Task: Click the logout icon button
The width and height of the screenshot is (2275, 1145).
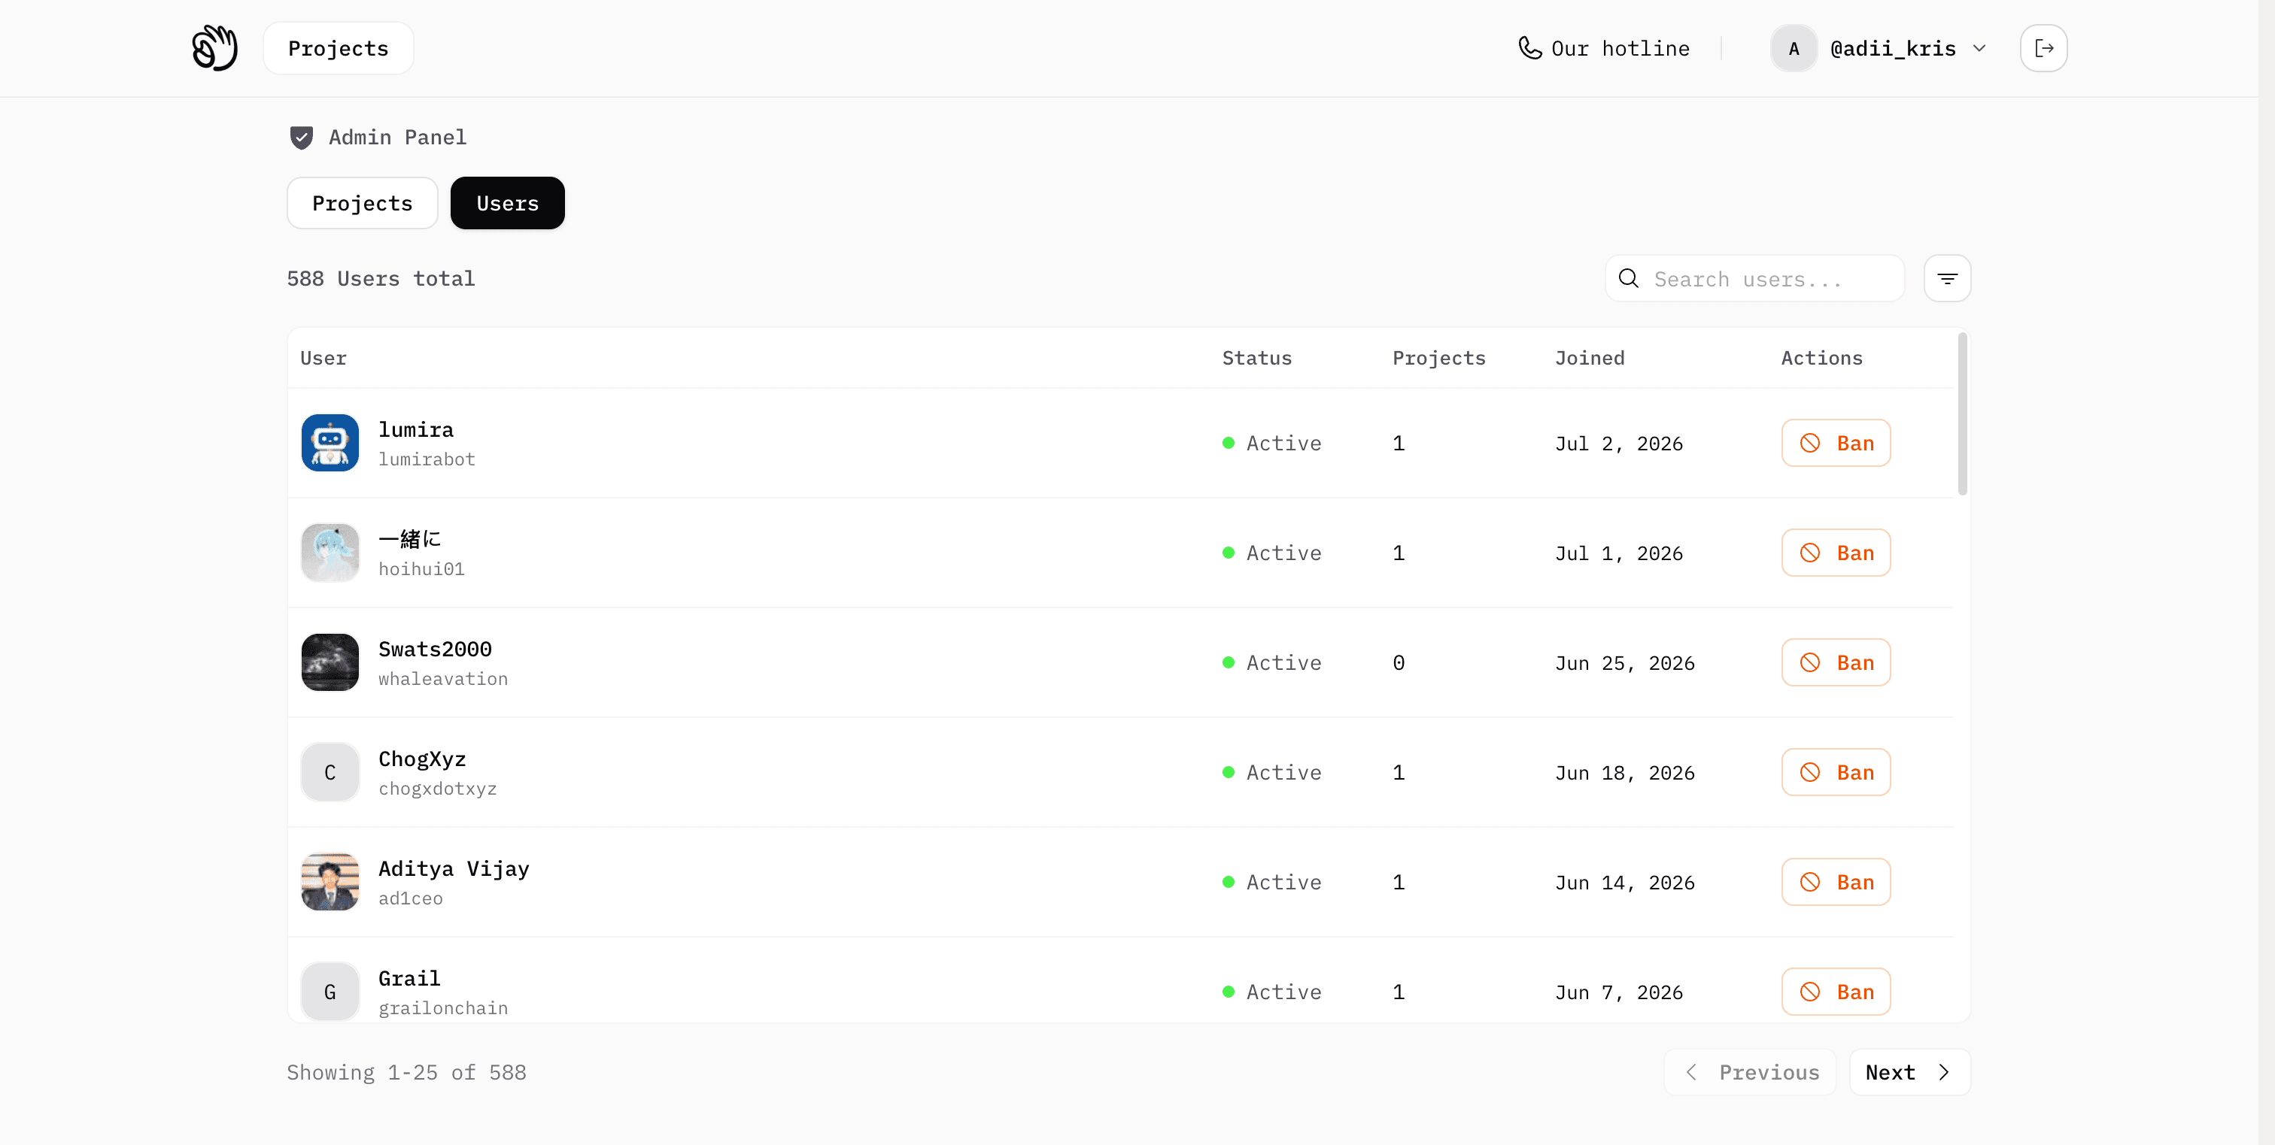Action: pos(2043,47)
